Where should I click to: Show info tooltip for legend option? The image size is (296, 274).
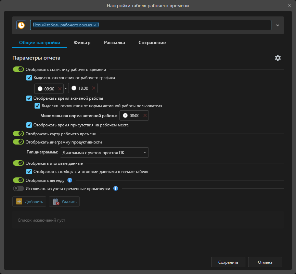69,180
